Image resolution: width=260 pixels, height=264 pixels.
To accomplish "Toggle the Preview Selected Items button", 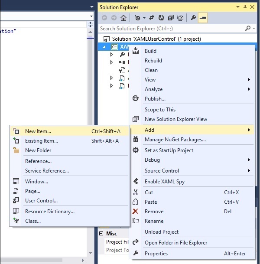I will tap(203, 18).
